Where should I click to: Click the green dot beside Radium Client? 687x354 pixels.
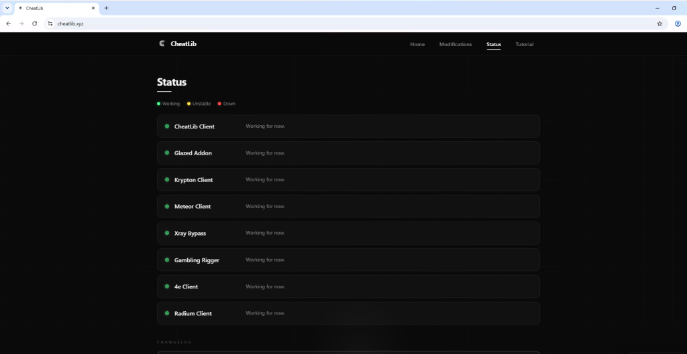coord(167,313)
